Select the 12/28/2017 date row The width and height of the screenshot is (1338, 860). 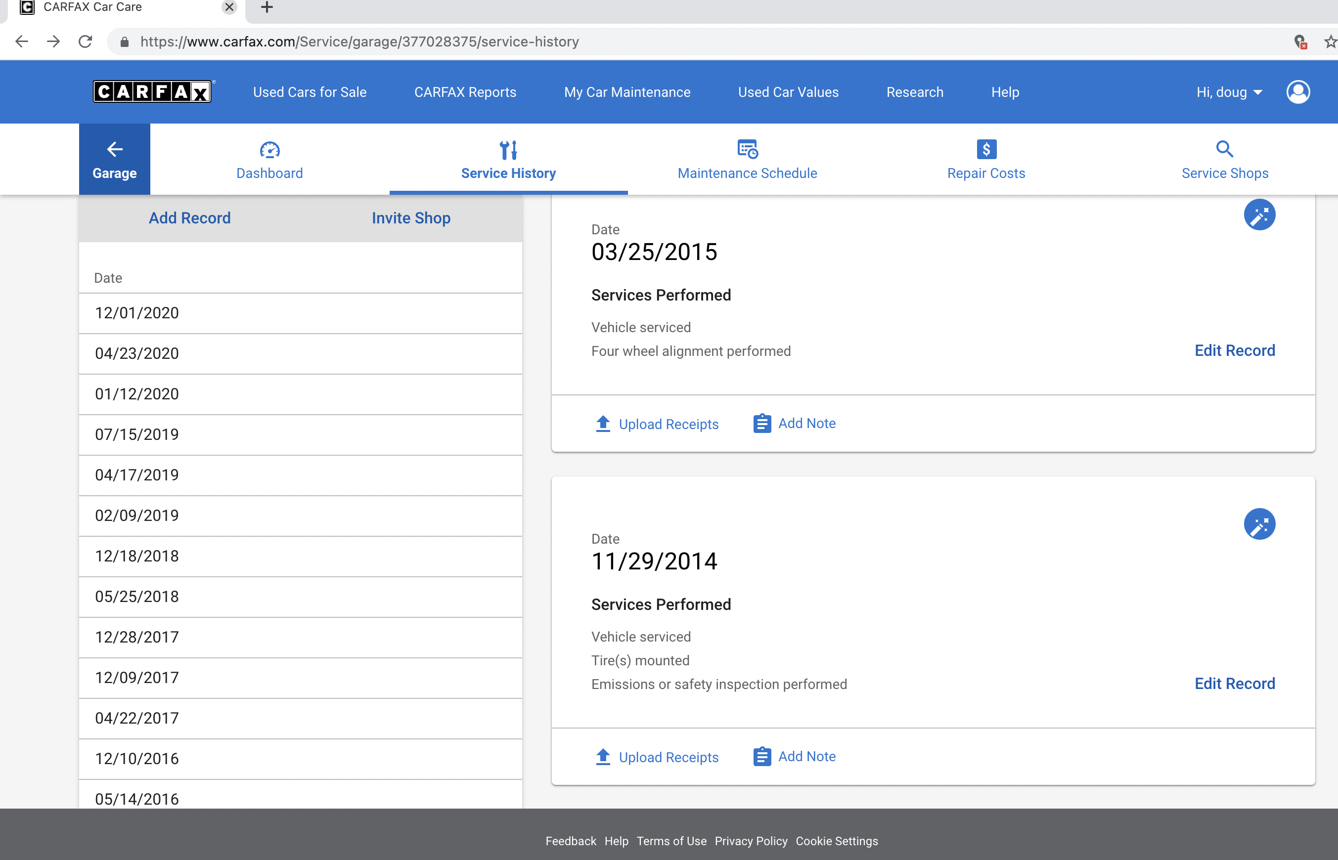click(x=301, y=638)
